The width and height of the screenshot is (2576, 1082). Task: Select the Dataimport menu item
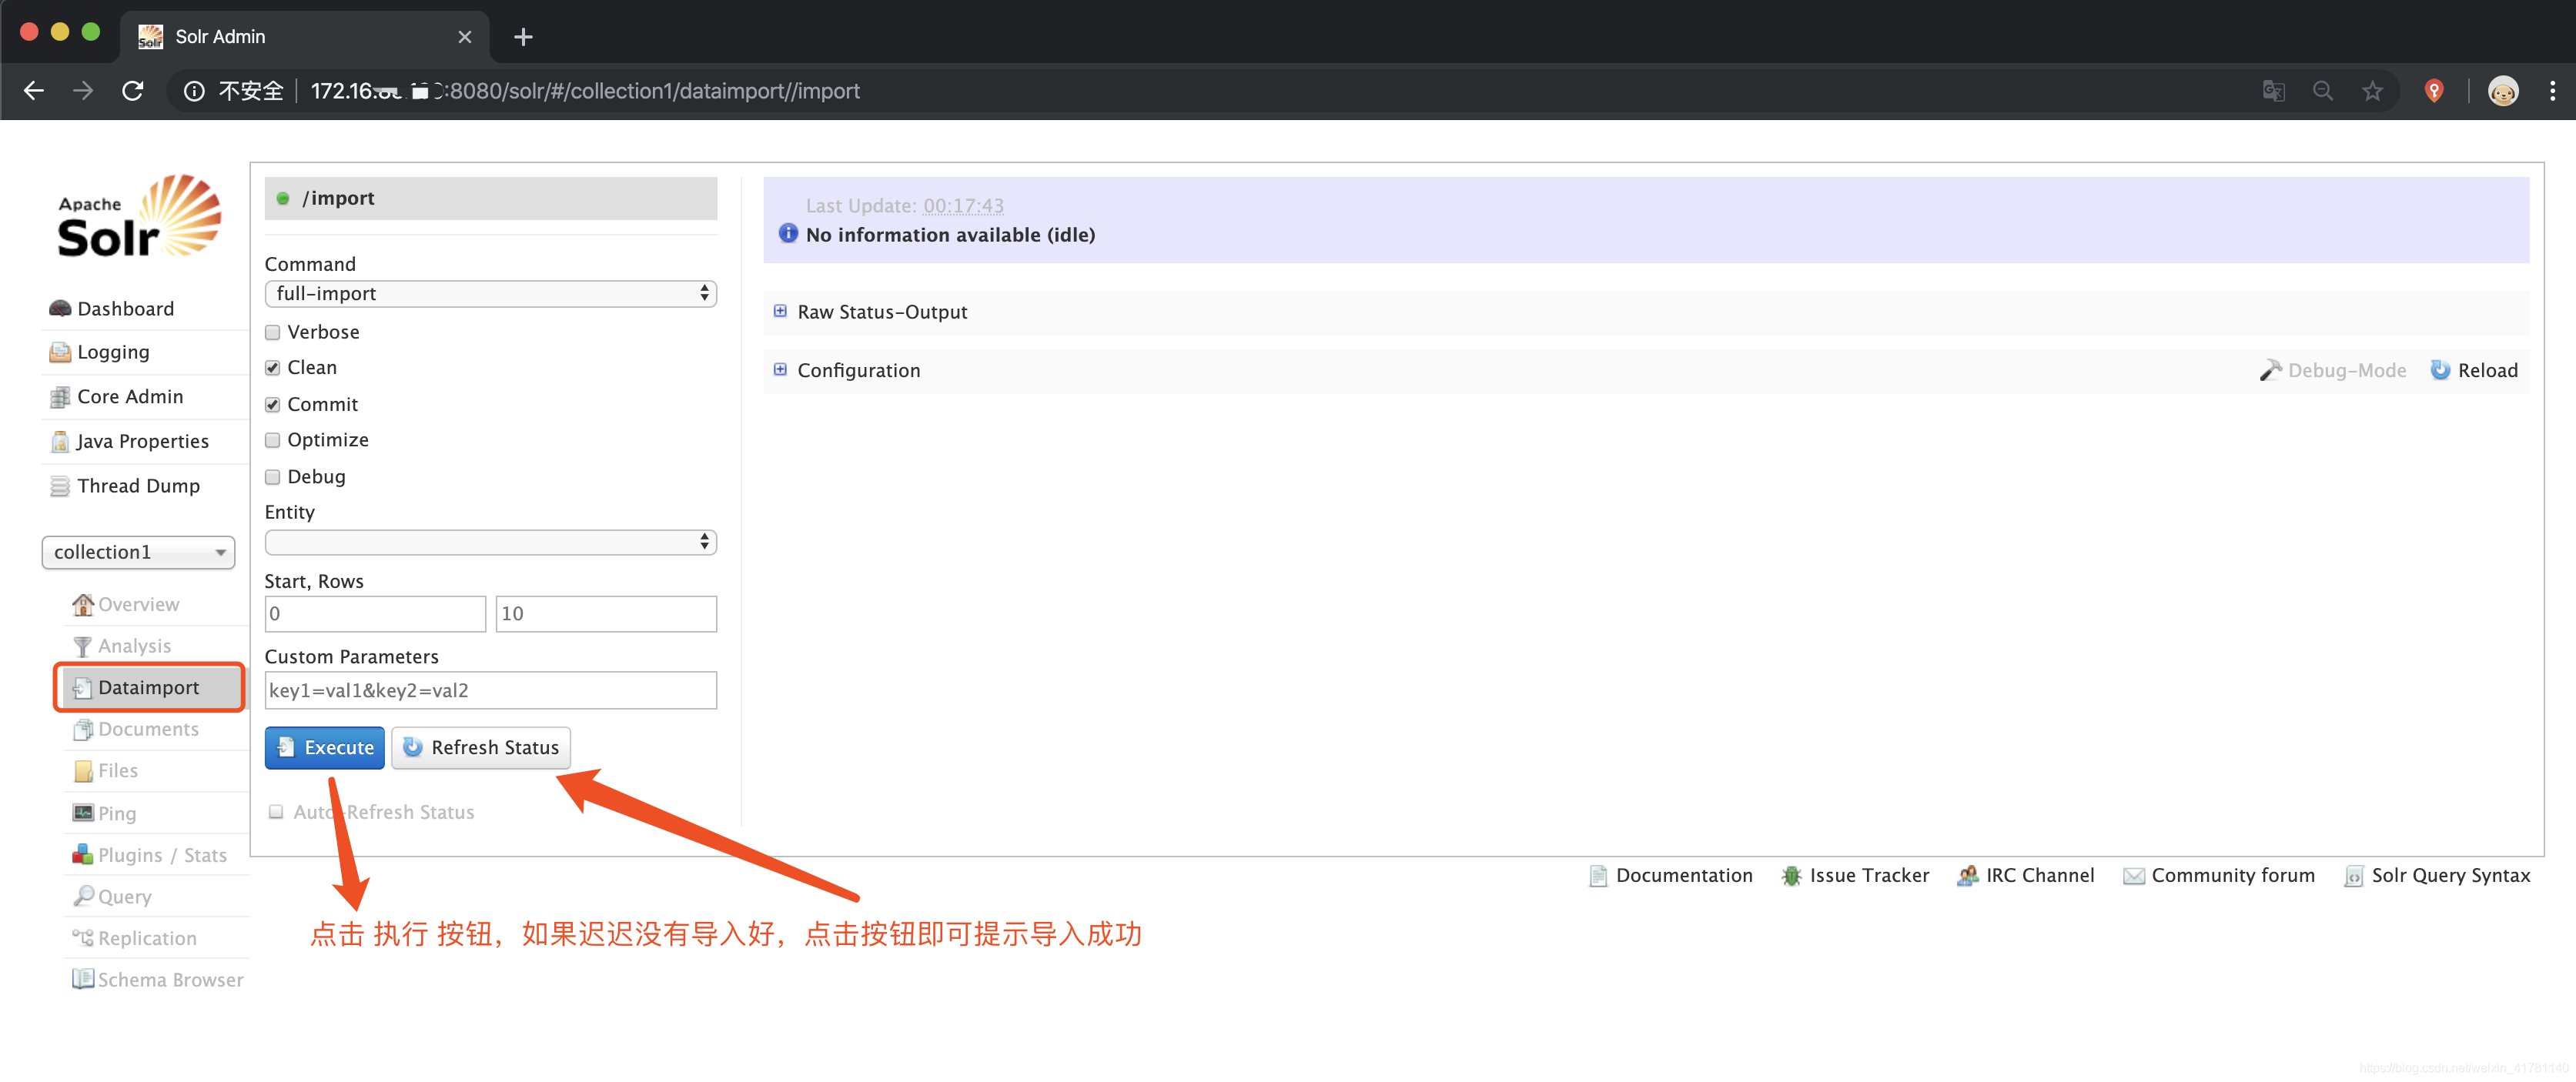click(x=149, y=688)
